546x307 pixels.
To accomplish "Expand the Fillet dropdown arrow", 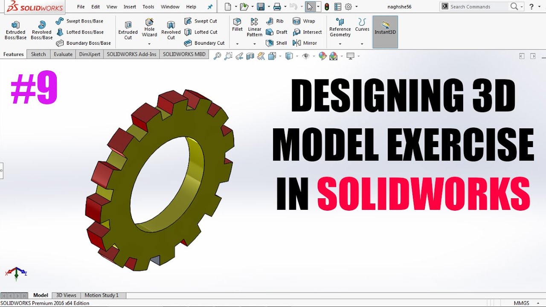I will pyautogui.click(x=237, y=44).
